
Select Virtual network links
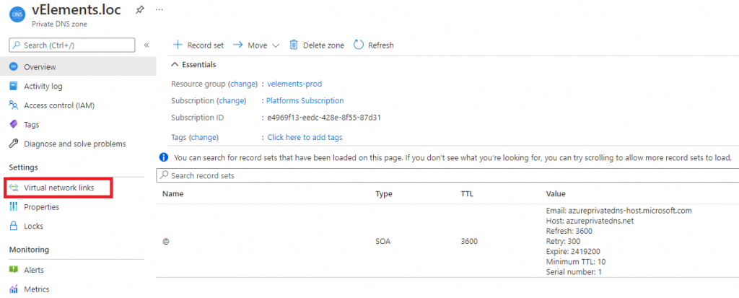(x=58, y=188)
